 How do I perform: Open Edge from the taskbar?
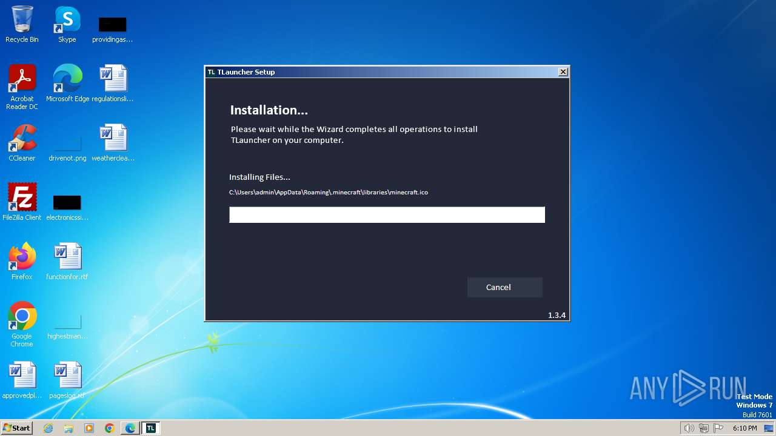tap(130, 428)
